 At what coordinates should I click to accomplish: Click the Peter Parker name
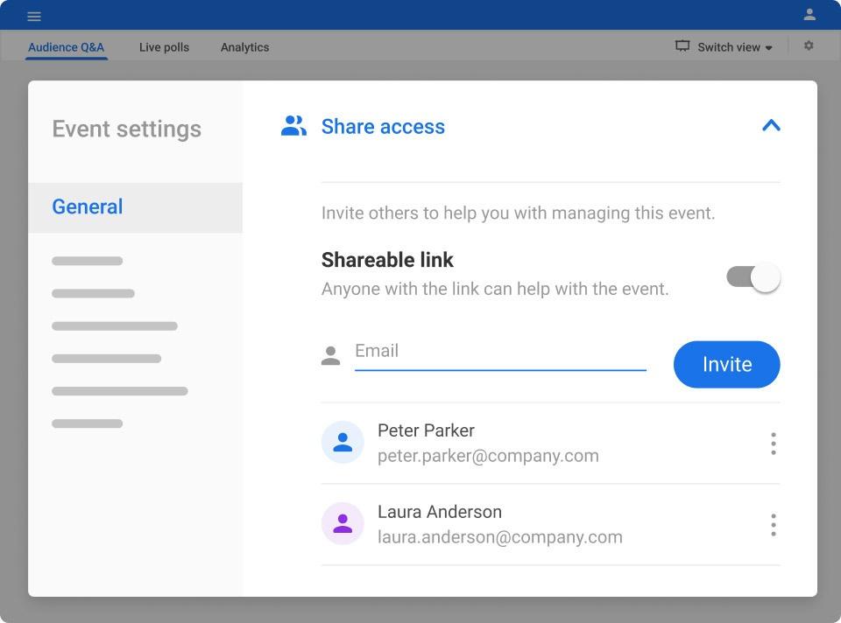[x=426, y=430]
